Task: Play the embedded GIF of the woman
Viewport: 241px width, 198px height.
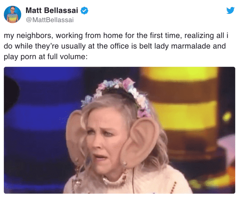Action: [x=120, y=130]
